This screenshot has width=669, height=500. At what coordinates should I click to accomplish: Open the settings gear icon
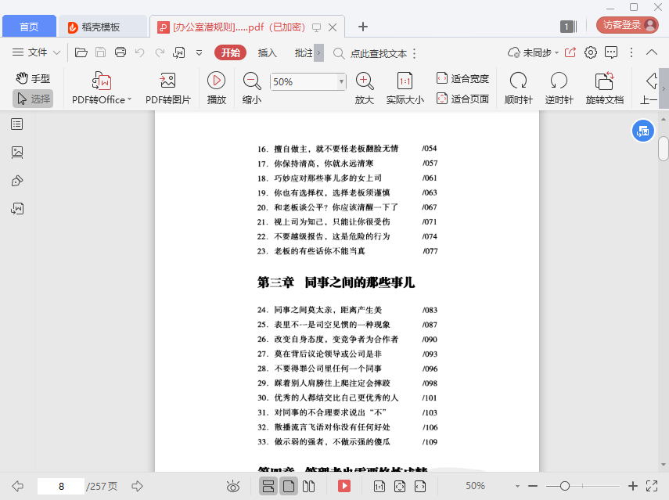pos(591,52)
